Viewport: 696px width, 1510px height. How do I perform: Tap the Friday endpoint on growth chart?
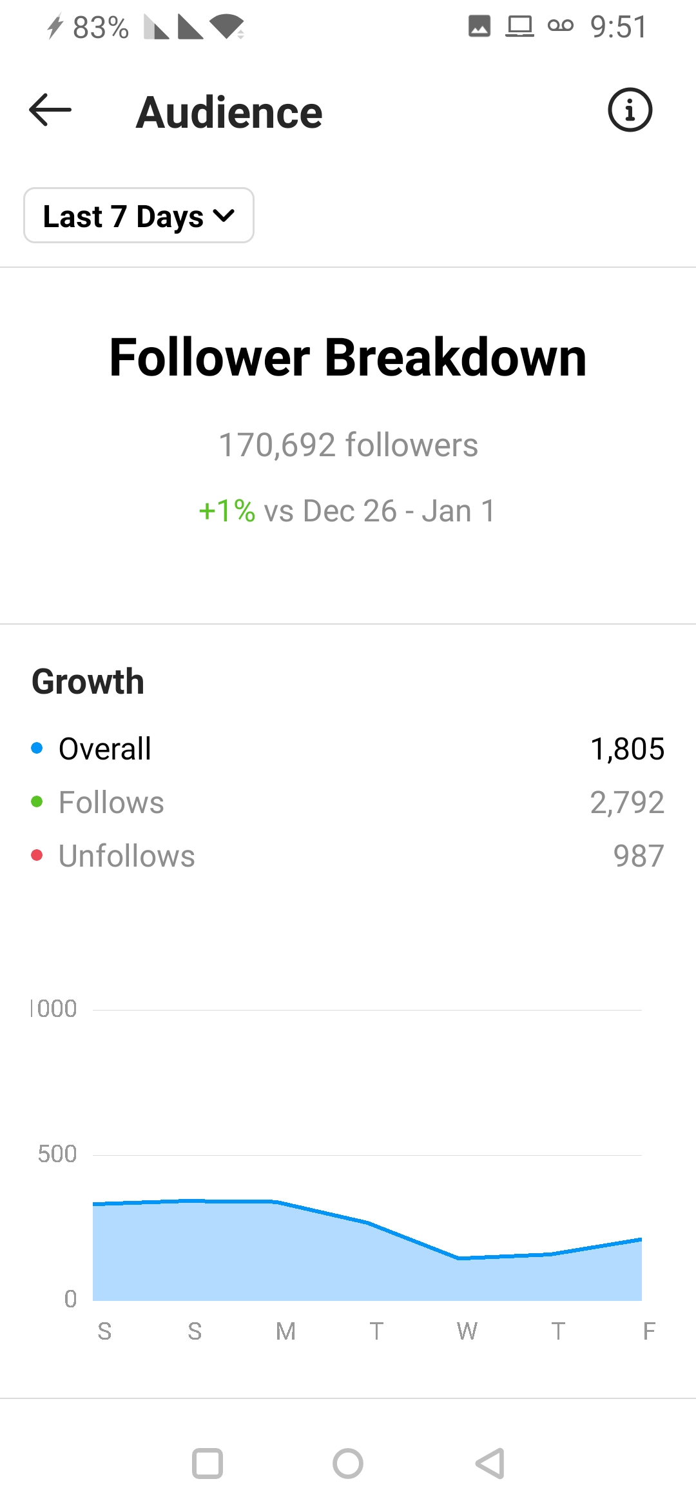pos(640,1239)
